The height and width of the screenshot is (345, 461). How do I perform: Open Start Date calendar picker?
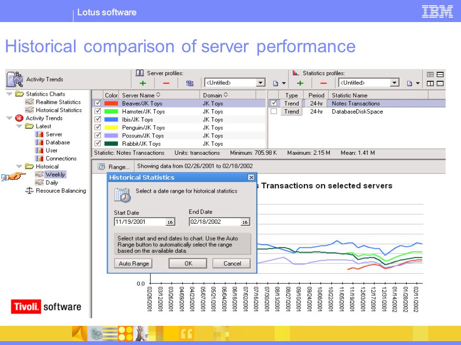[x=170, y=222]
